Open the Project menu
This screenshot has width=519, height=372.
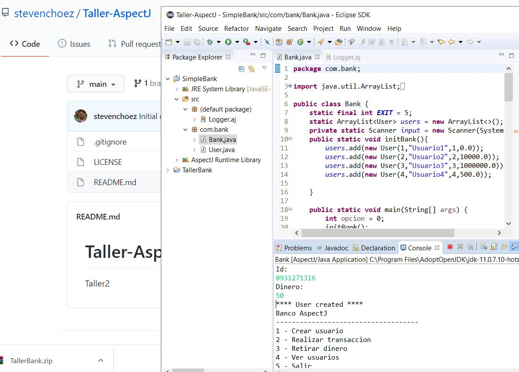pyautogui.click(x=323, y=29)
